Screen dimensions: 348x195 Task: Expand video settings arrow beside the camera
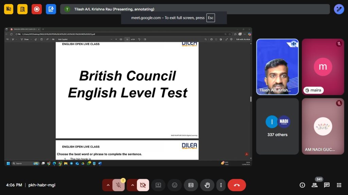(x=132, y=185)
